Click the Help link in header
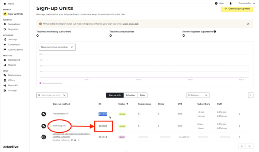This screenshot has height=152, width=259. coord(222,3)
